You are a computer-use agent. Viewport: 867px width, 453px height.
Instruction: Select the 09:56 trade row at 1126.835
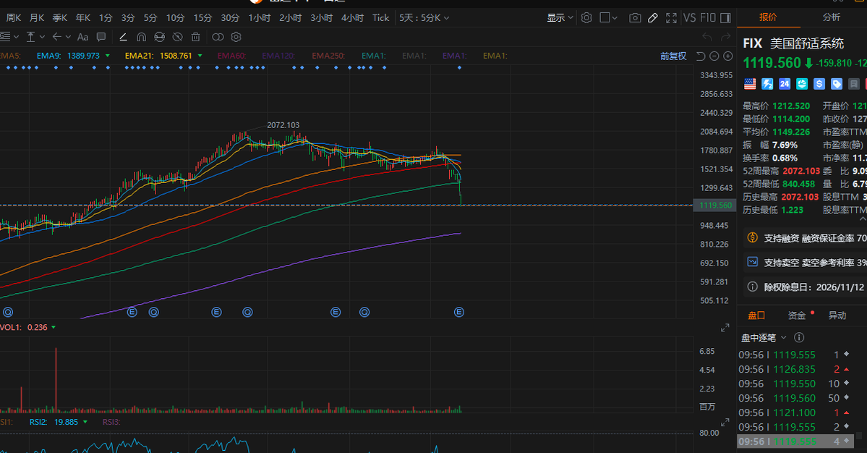(796, 369)
